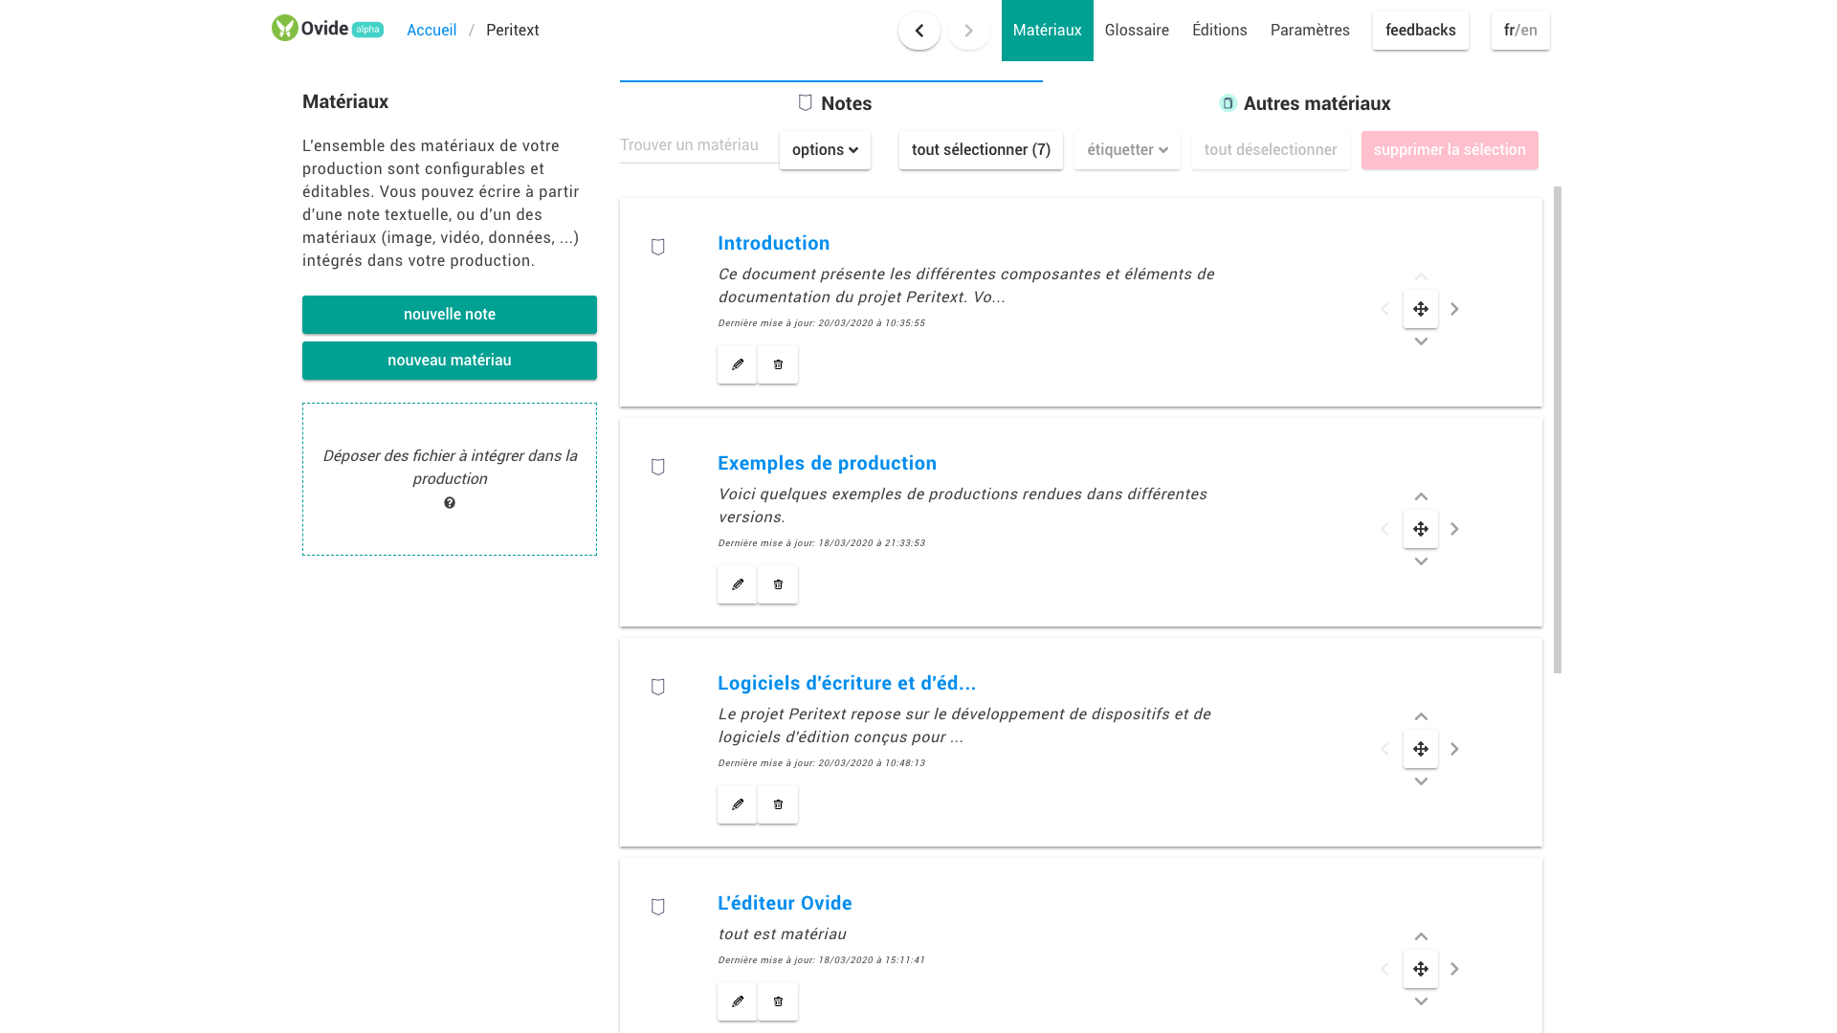Click the Trouver un matériau search field
This screenshot has width=1837, height=1033.
click(699, 145)
